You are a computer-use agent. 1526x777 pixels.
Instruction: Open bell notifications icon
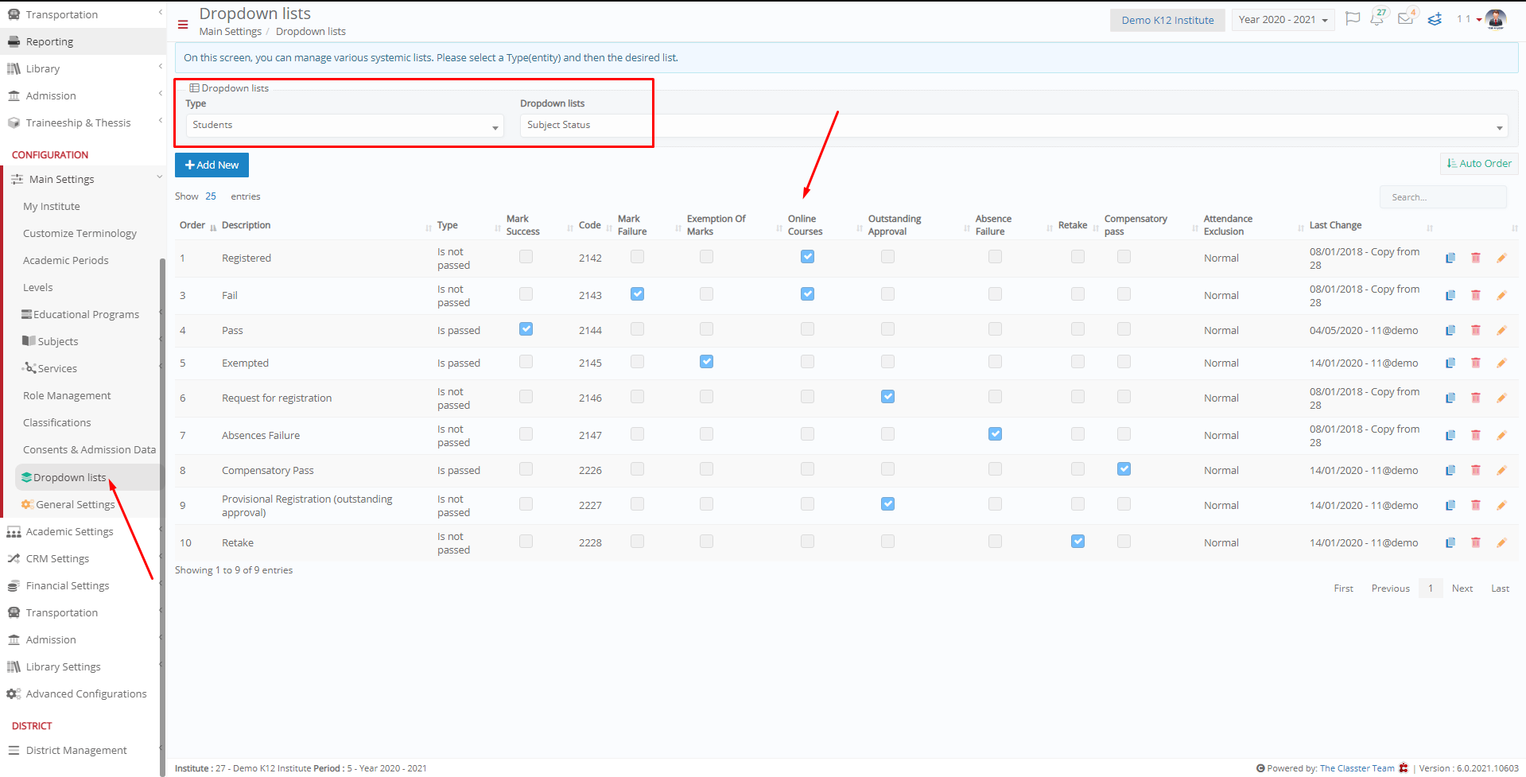click(x=1377, y=18)
